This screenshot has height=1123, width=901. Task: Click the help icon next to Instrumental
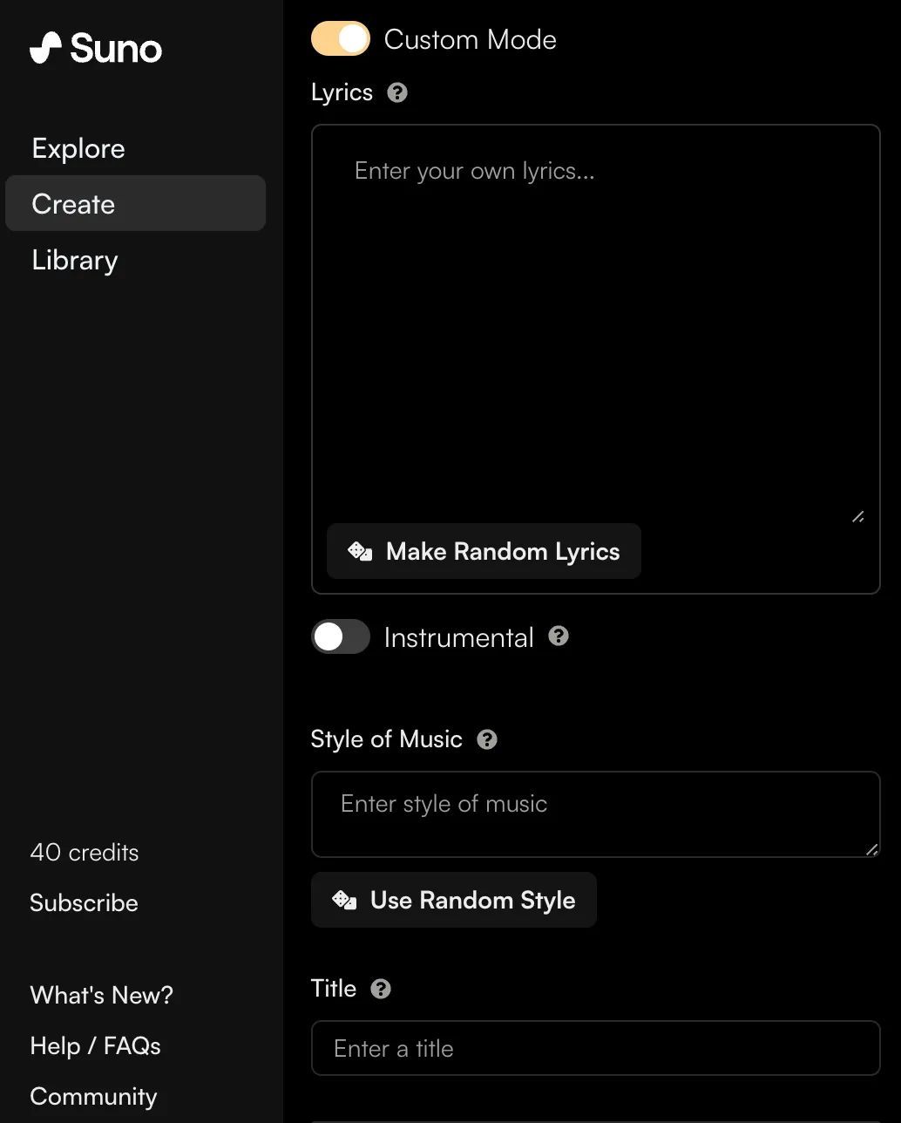tap(559, 636)
